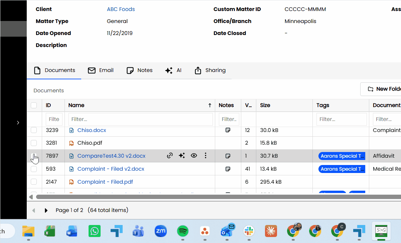Open Zoom from the taskbar
401x243 pixels.
pyautogui.click(x=160, y=231)
